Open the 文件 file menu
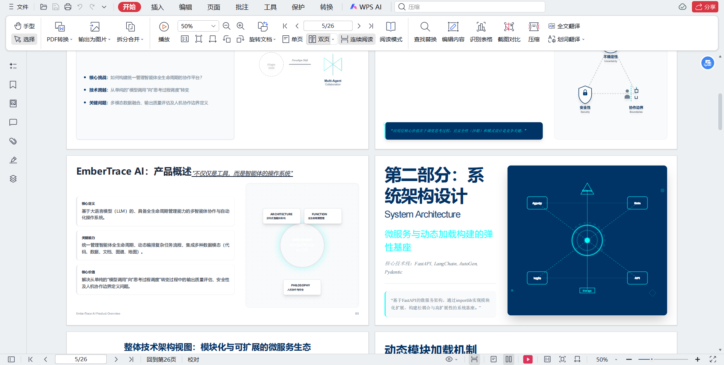 19,7
